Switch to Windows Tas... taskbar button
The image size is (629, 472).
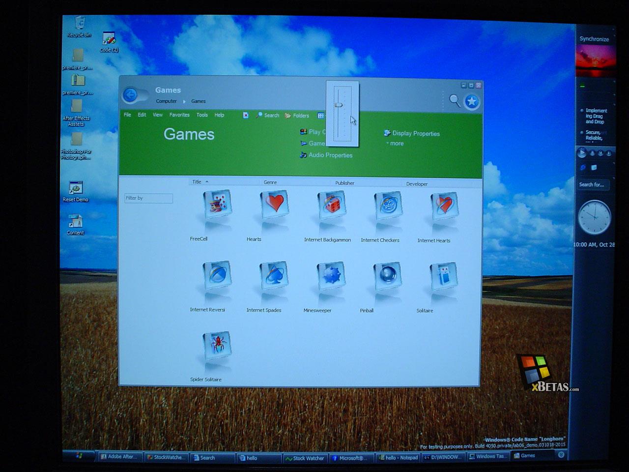pos(487,456)
